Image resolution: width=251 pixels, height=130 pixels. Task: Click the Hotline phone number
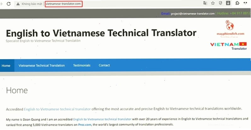(x=240, y=14)
